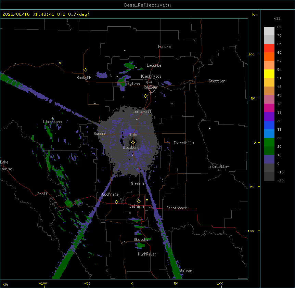This screenshot has height=288, width=295.
Task: Select the Innisfail label
Action: (x=142, y=112)
